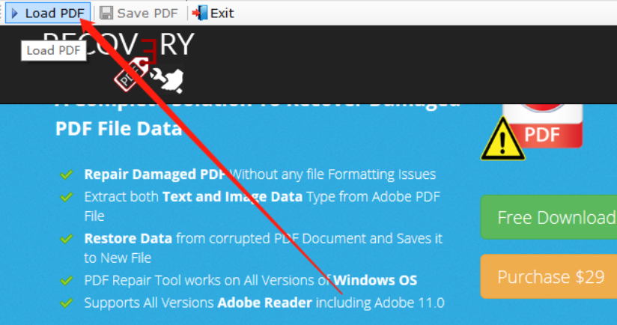617x325 pixels.
Task: Click the PDF File Data heading
Action: pyautogui.click(x=118, y=129)
